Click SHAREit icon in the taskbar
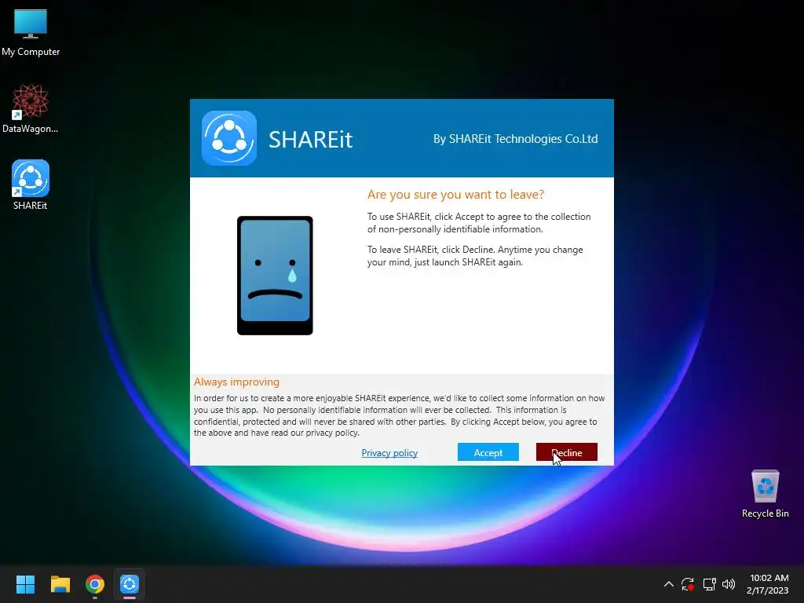Screen dimensions: 804x603 point(130,584)
